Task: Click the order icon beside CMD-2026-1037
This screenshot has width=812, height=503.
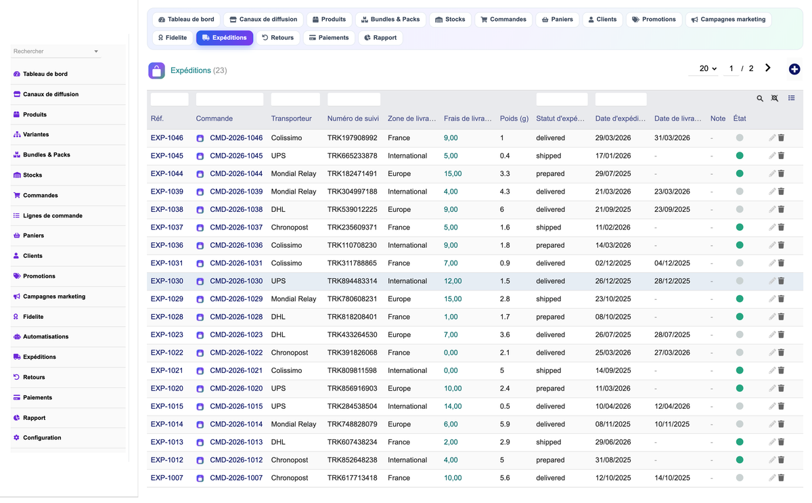Action: 200,228
